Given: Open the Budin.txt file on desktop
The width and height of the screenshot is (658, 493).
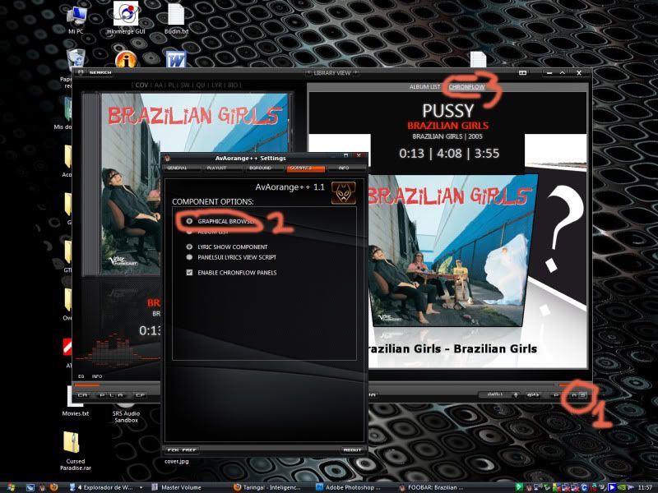Looking at the screenshot, I should coord(176,18).
